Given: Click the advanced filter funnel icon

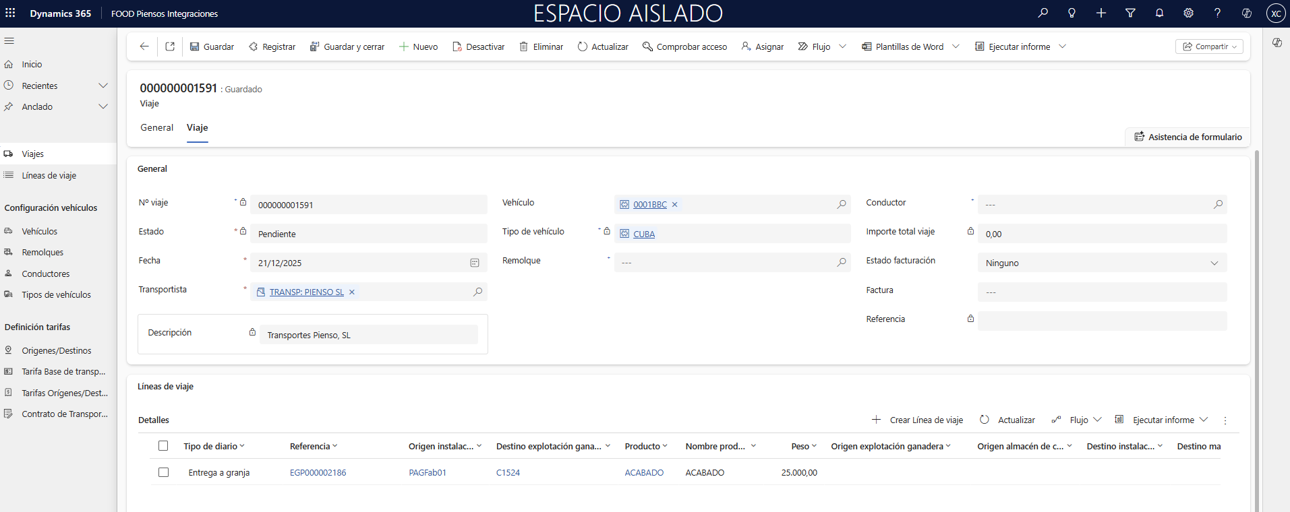Looking at the screenshot, I should pyautogui.click(x=1130, y=13).
